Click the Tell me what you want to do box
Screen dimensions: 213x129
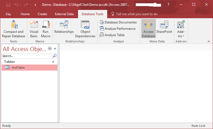tap(137, 14)
